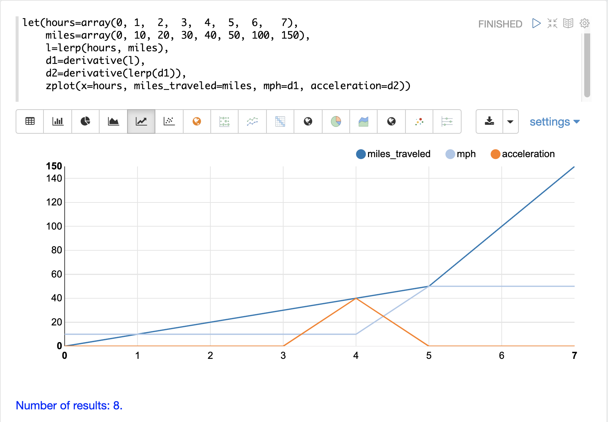Toggle the acceleration series in legend
The width and height of the screenshot is (608, 422).
coord(523,154)
